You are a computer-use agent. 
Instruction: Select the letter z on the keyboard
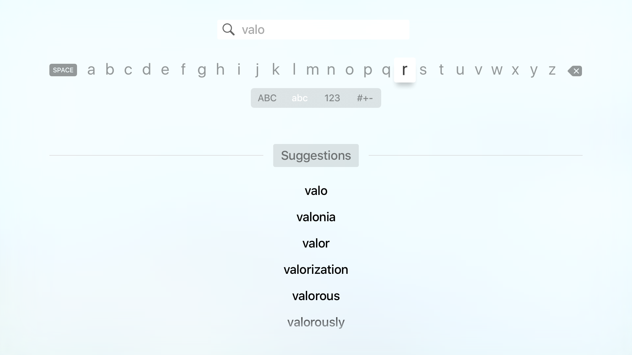click(x=552, y=70)
